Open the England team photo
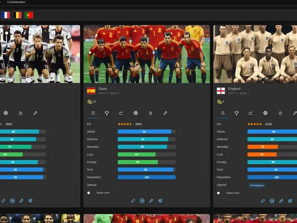Screen dimensions: 297x223 (255, 54)
